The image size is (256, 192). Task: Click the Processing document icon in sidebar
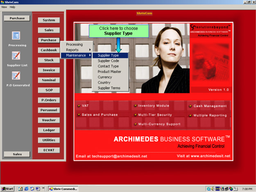coord(16,36)
